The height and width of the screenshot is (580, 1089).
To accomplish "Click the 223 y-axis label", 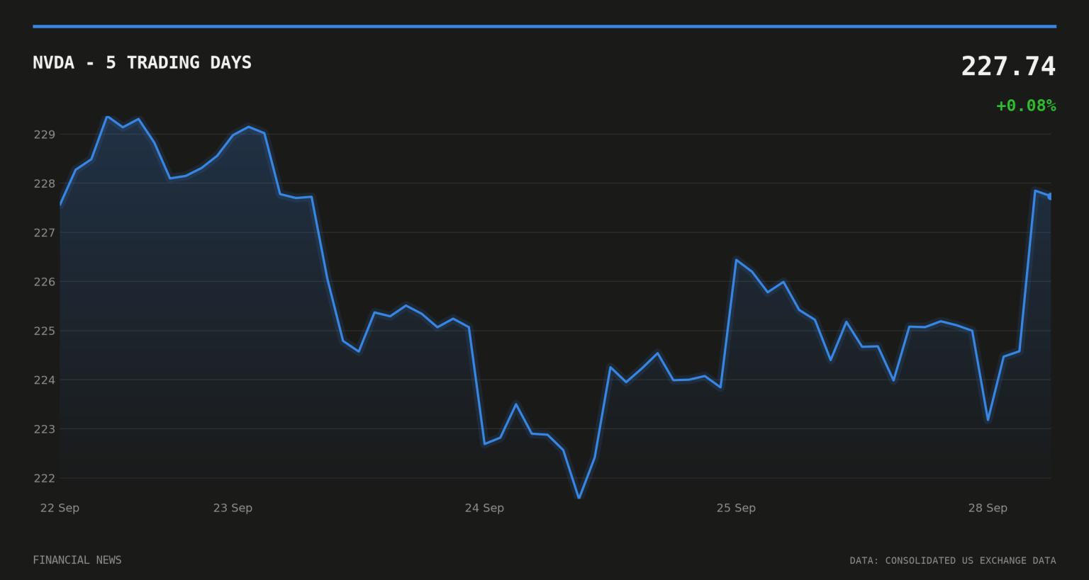I will click(44, 429).
